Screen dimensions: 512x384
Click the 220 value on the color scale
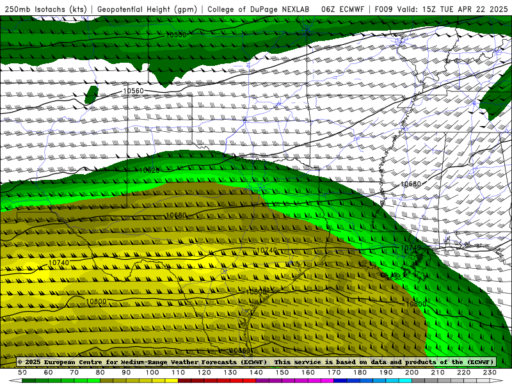point(463,372)
